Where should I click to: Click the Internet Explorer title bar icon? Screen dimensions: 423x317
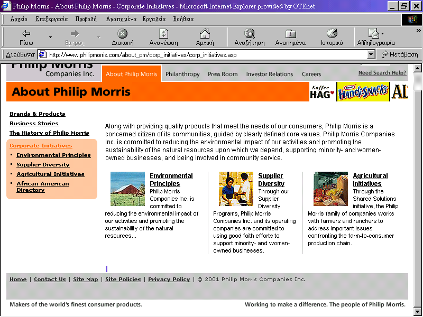6,6
